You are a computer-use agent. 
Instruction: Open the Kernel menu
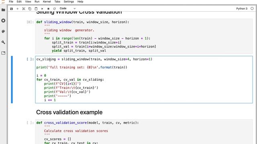point(47,2)
